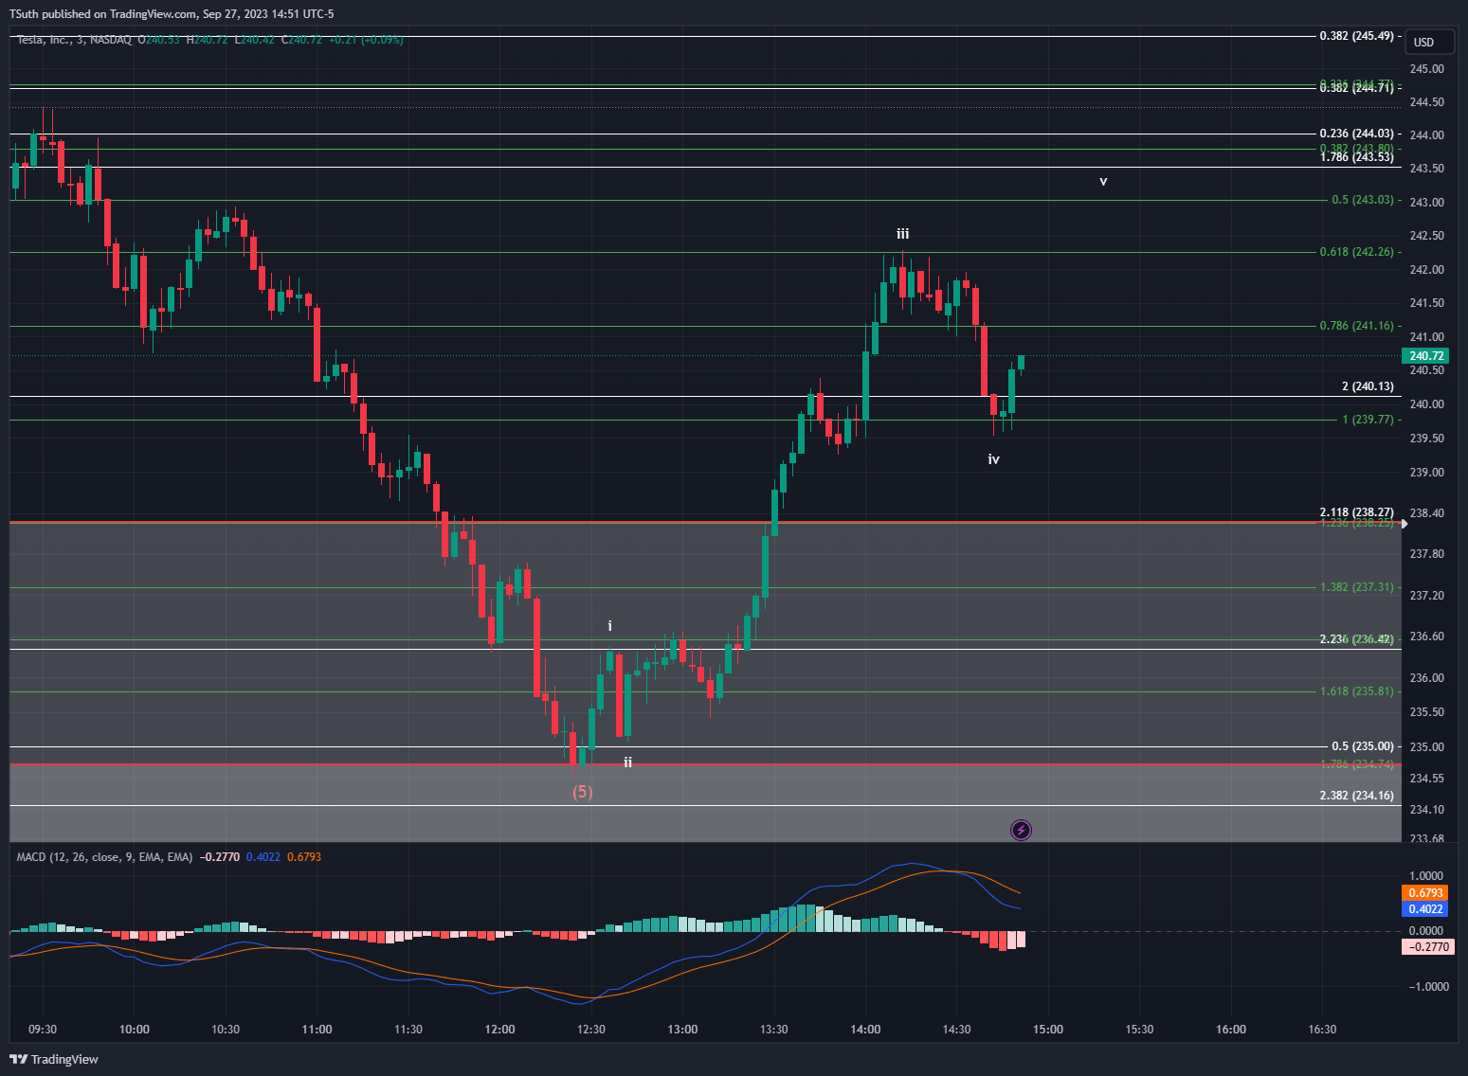Click the 236.00 price axis label
The width and height of the screenshot is (1468, 1076).
1426,678
